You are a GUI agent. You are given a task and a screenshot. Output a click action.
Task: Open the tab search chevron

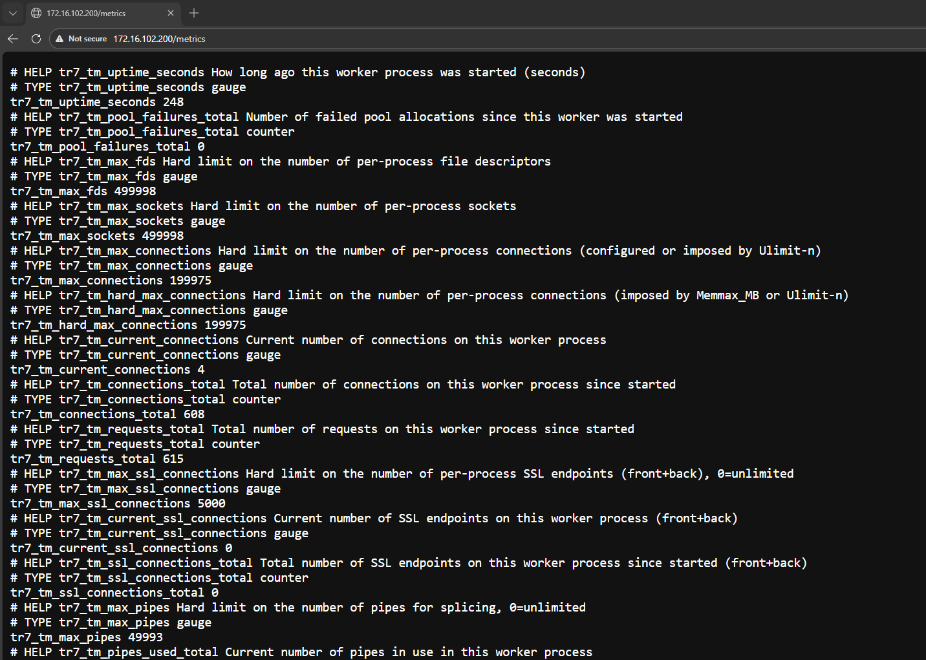pos(12,13)
